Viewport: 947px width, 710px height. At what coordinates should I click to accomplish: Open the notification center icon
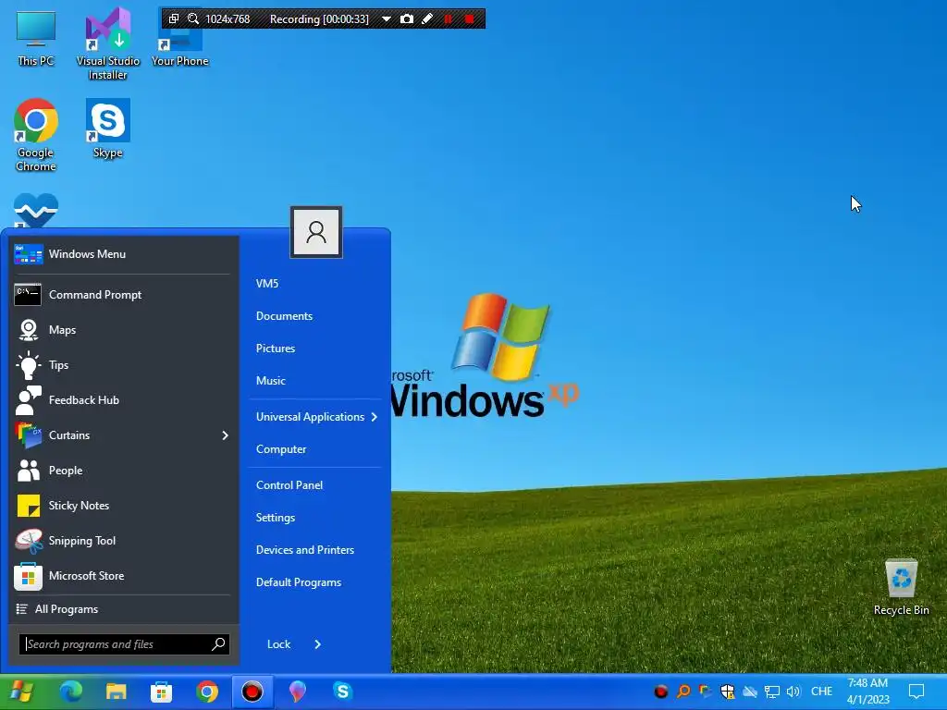point(916,692)
